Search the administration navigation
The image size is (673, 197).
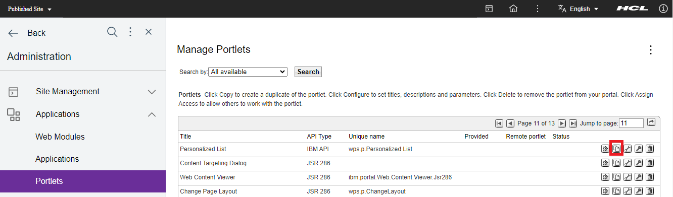[112, 32]
